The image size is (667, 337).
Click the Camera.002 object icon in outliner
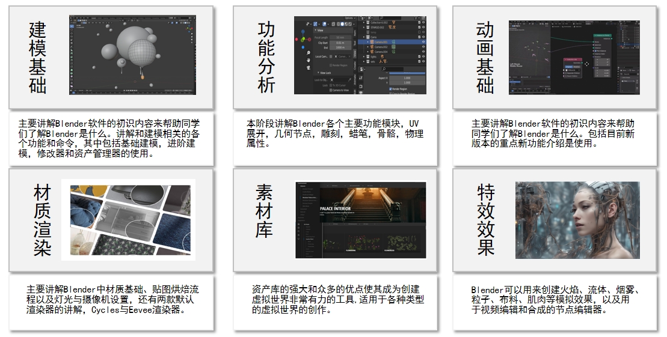click(372, 46)
